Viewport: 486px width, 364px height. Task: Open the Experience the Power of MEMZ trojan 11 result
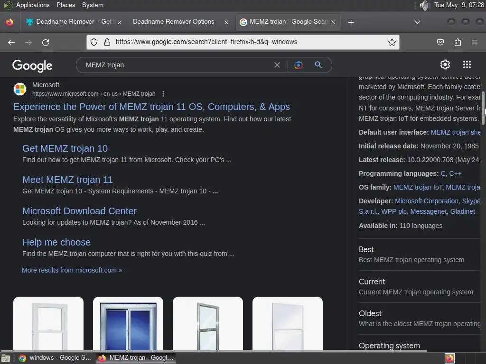point(151,107)
